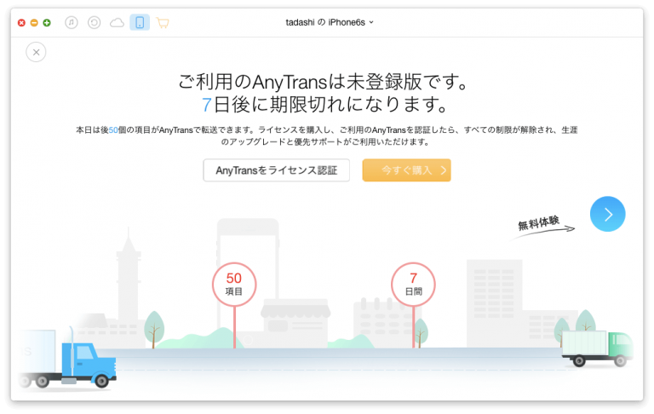
Task: Select the device manager phone icon
Action: [x=140, y=22]
